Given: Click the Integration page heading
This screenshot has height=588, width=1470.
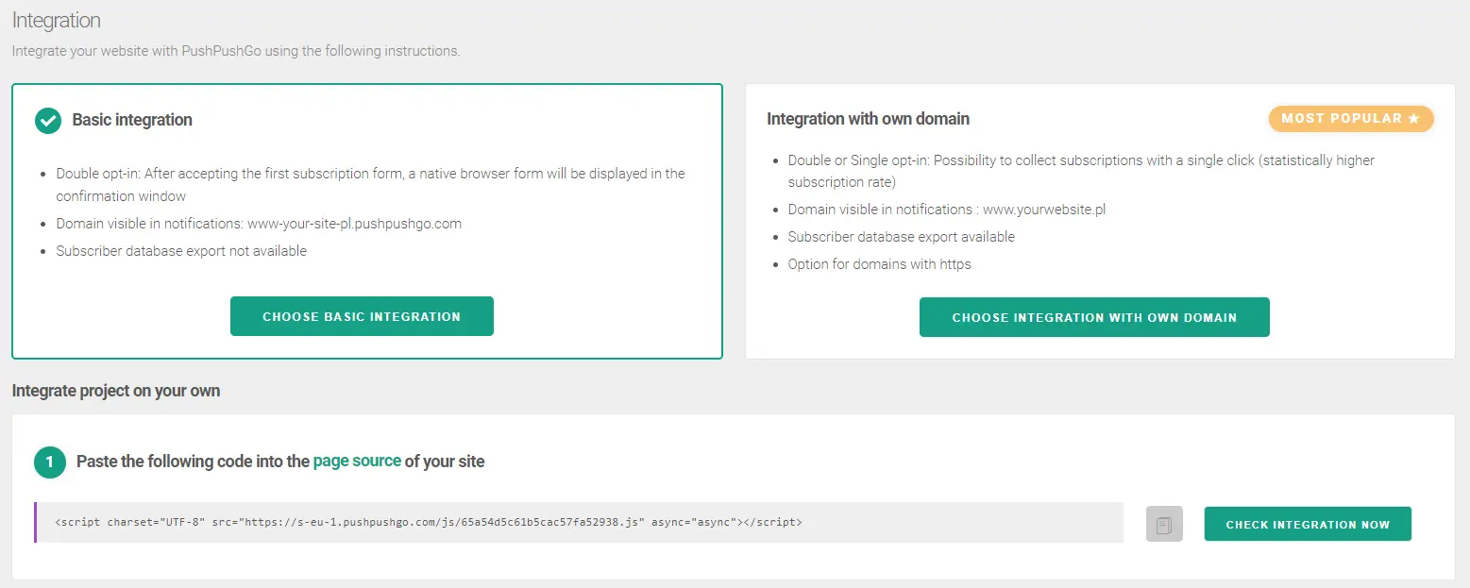Looking at the screenshot, I should click(x=57, y=20).
